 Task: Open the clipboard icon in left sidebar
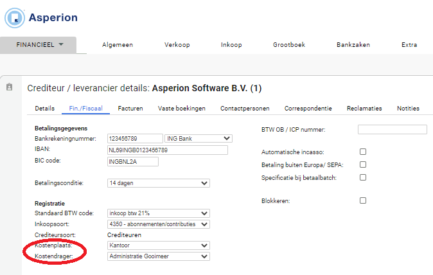[x=10, y=87]
